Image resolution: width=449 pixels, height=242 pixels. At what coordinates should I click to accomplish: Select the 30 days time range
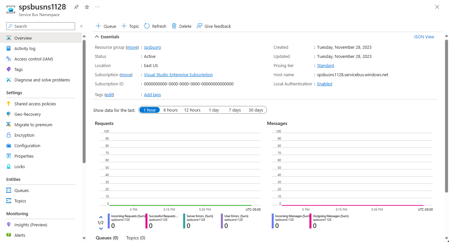coord(256,110)
